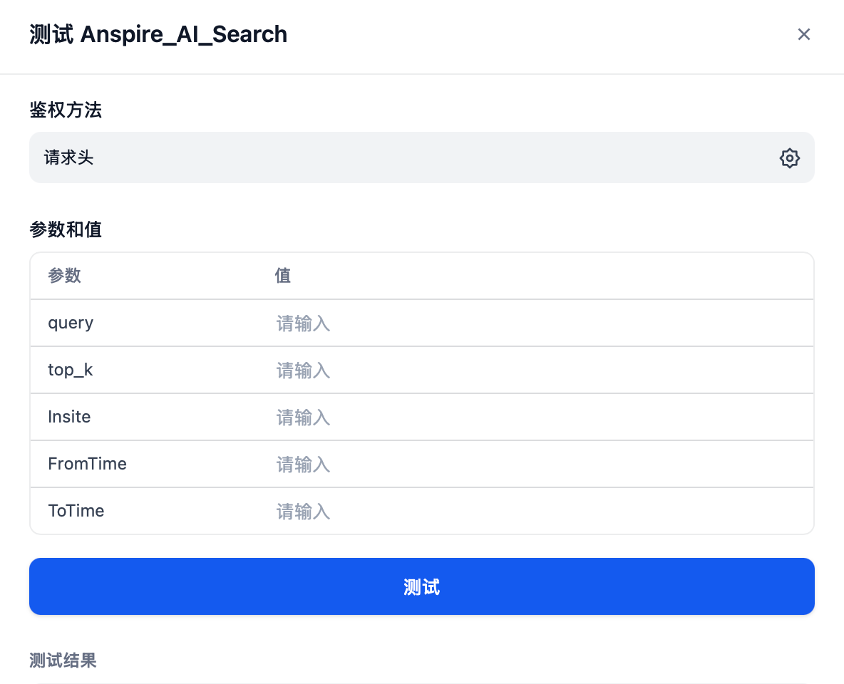Close the Anspire_AI_Search test dialog
Image resolution: width=844 pixels, height=684 pixels.
point(804,34)
